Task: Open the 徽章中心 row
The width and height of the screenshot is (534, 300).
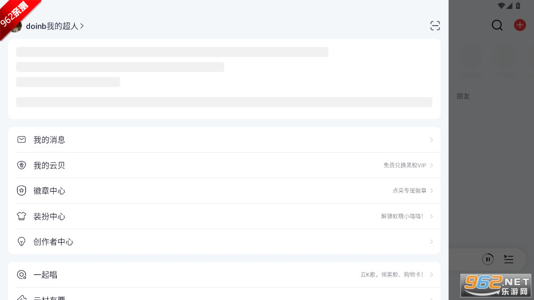Action: pyautogui.click(x=224, y=191)
